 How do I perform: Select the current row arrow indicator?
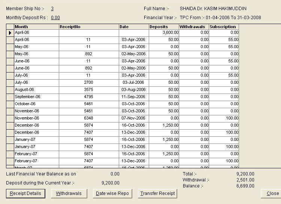(10, 33)
